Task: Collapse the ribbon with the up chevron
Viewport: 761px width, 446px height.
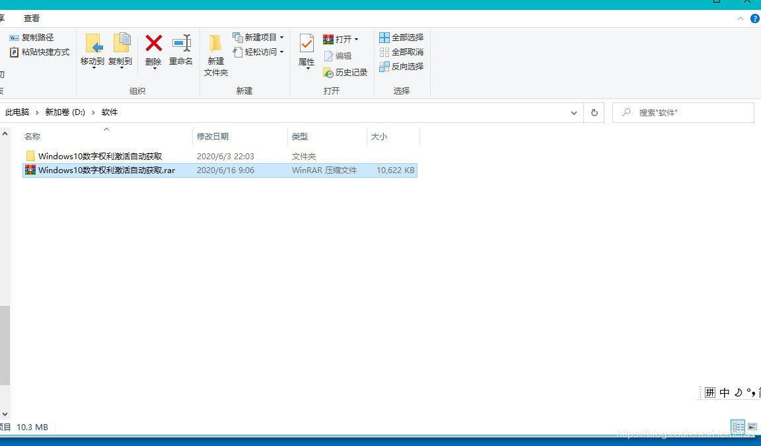Action: coord(740,19)
